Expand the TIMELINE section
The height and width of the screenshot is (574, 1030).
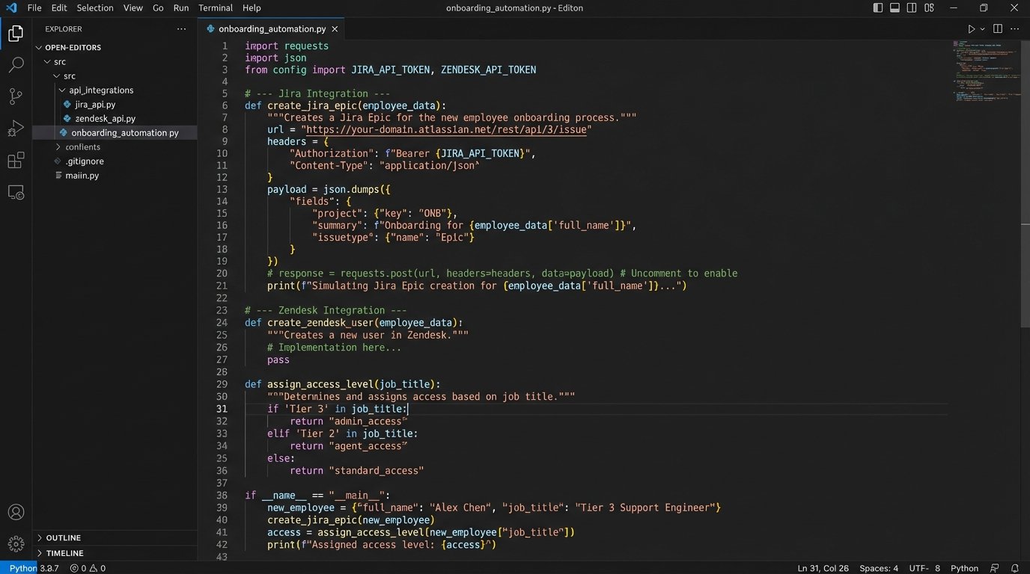coord(64,553)
